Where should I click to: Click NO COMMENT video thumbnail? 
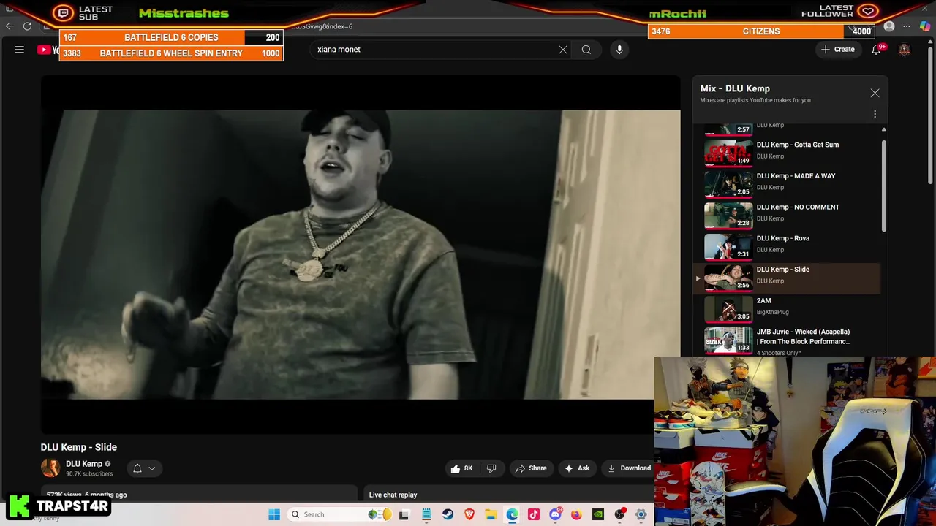728,215
